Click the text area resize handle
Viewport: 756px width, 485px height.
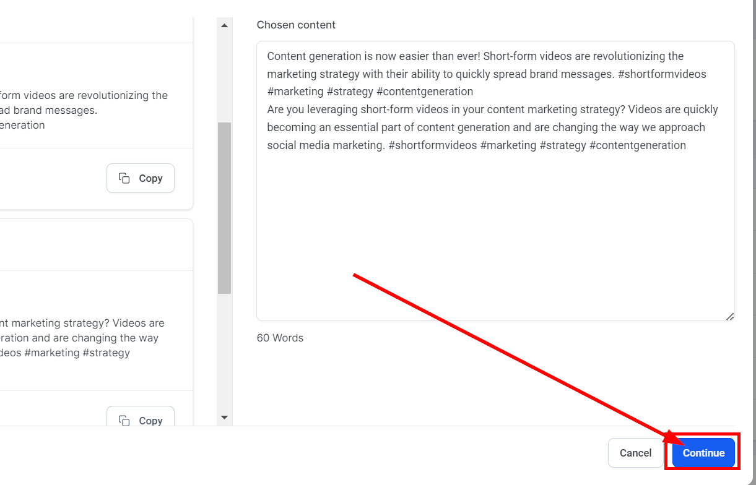[729, 315]
